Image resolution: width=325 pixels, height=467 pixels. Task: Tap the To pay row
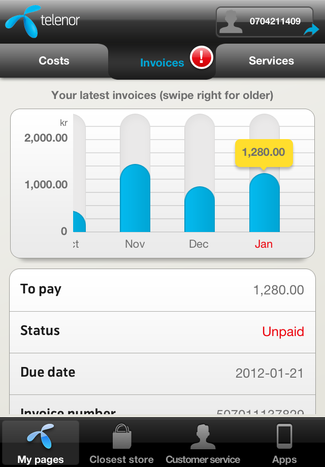[162, 290]
